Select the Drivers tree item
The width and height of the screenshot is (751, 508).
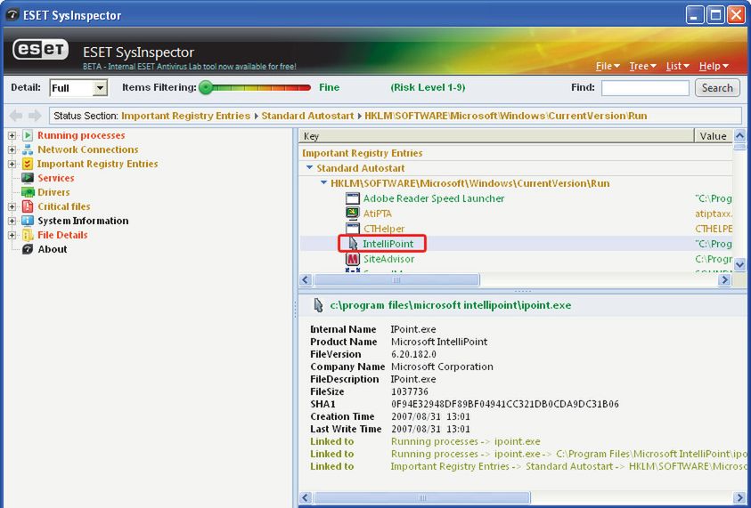pyautogui.click(x=53, y=192)
